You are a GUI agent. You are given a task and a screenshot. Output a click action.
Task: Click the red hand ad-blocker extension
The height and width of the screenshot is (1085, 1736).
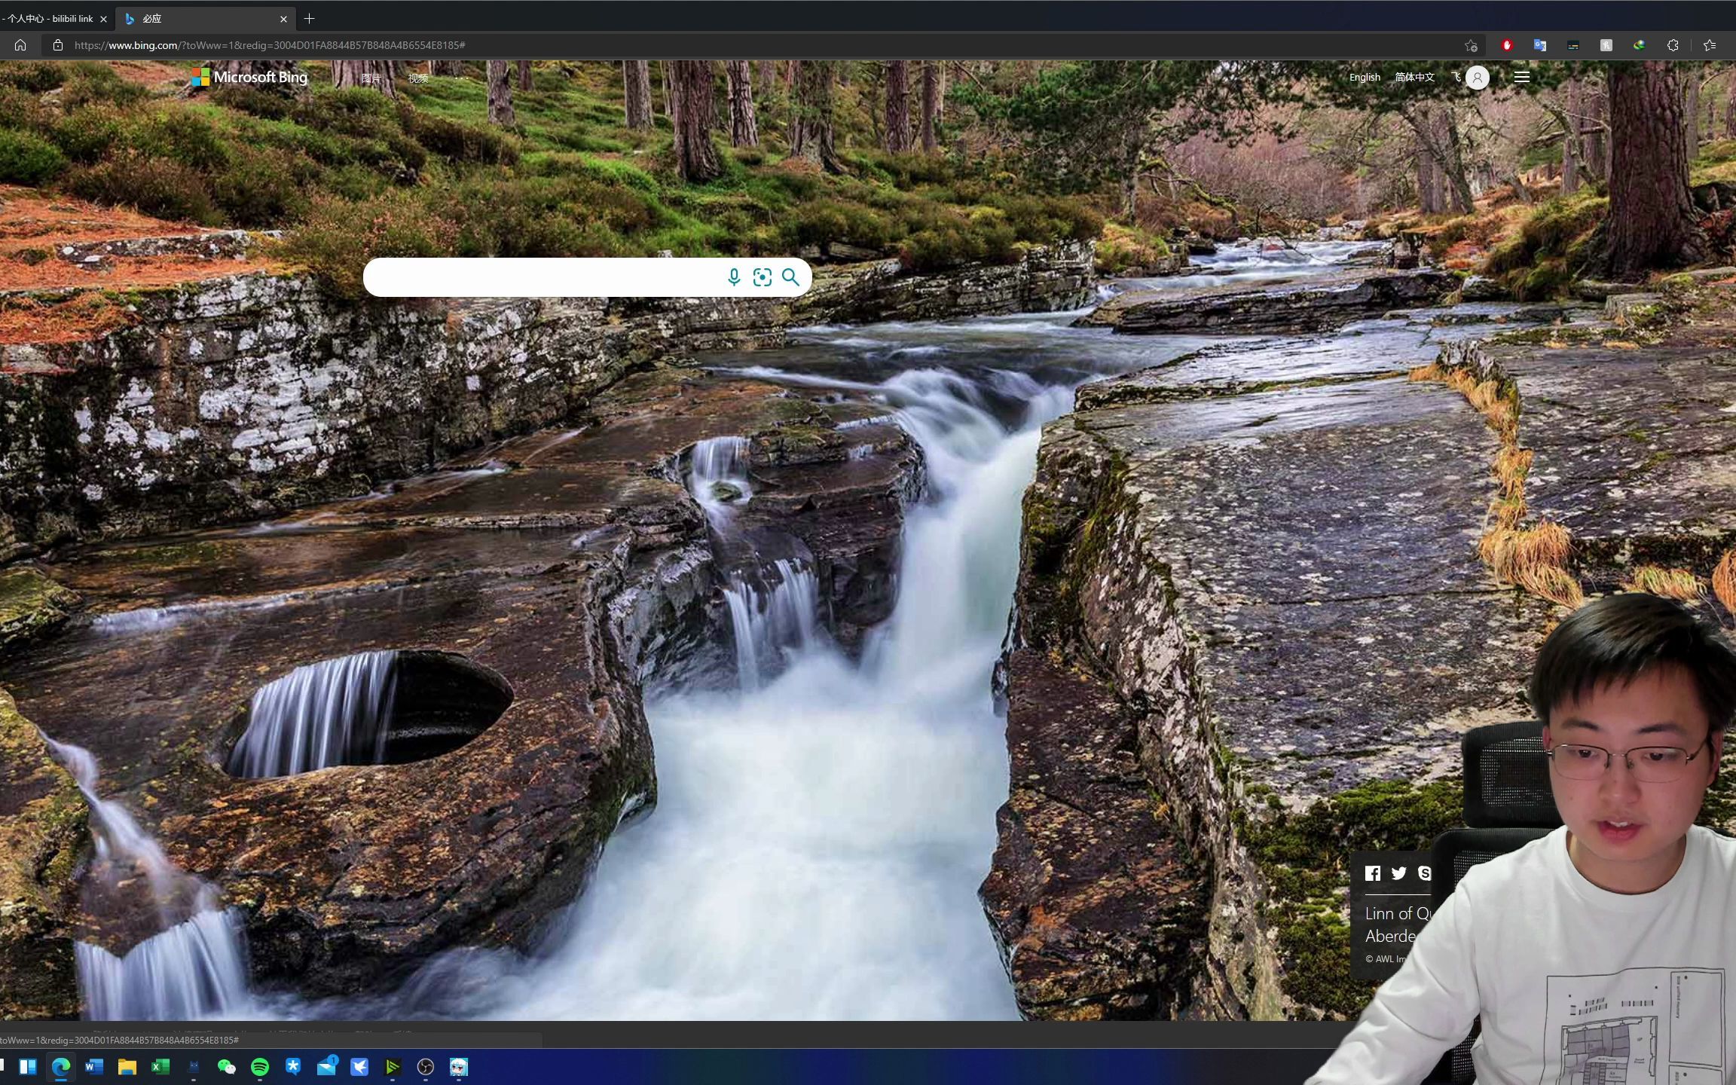(x=1506, y=45)
